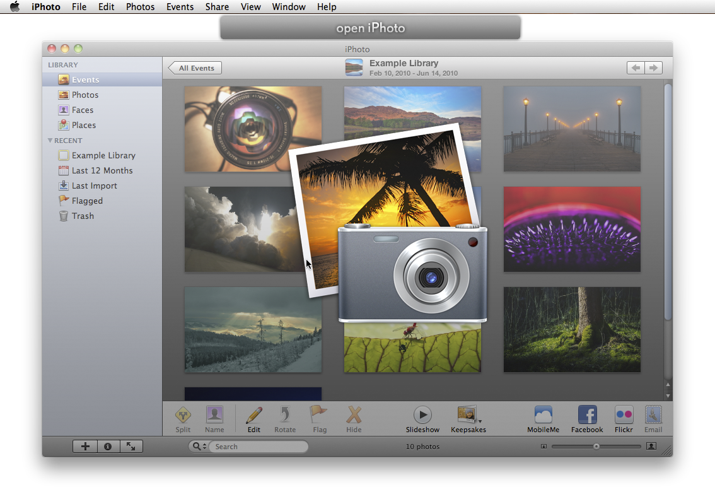This screenshot has height=487, width=715.
Task: Share photos to Flickr
Action: click(624, 420)
